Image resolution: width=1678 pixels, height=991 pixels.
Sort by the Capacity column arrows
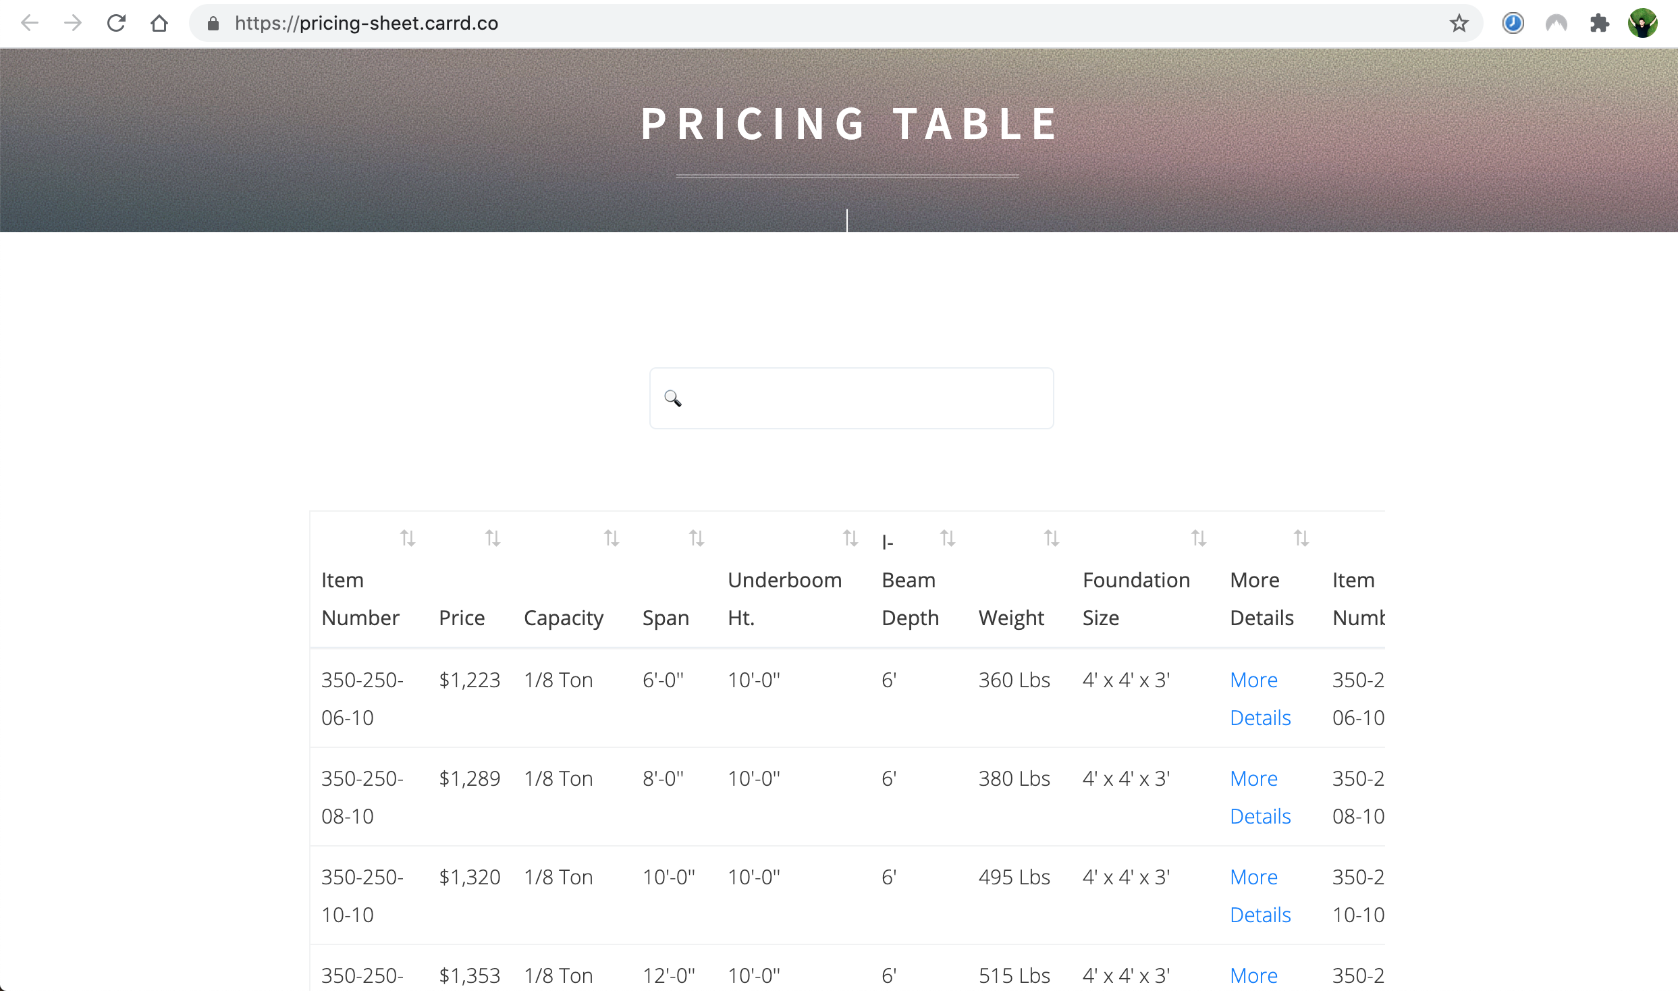pyautogui.click(x=612, y=538)
